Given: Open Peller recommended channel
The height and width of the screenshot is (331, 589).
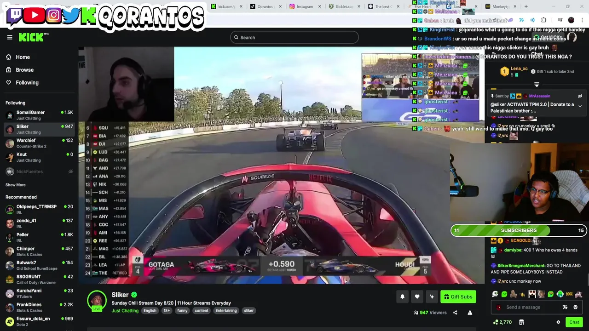Looking at the screenshot, I should pos(39,237).
